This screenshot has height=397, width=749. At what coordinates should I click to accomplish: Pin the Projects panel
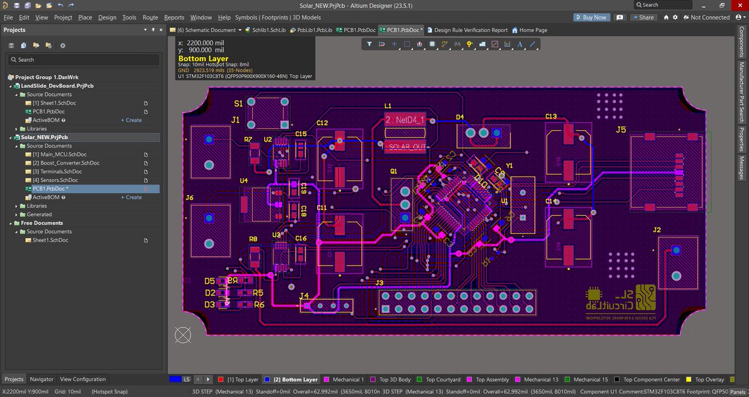click(153, 30)
